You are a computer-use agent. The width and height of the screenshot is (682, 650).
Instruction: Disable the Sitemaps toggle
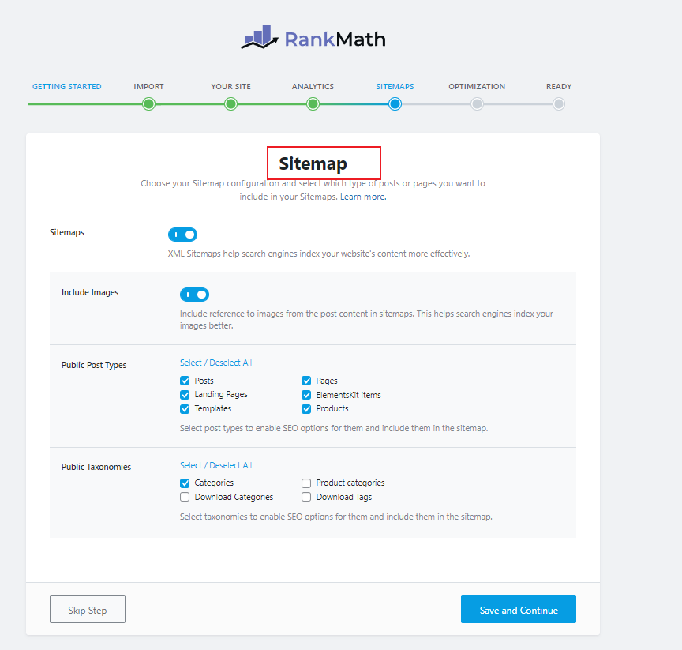(182, 234)
